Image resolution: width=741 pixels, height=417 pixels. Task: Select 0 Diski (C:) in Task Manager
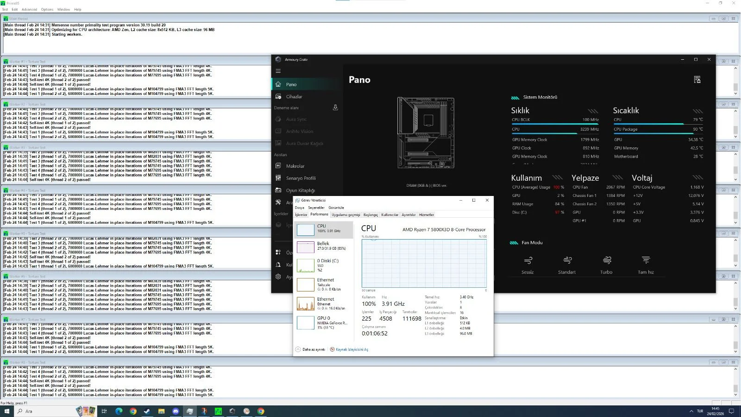coord(324,265)
